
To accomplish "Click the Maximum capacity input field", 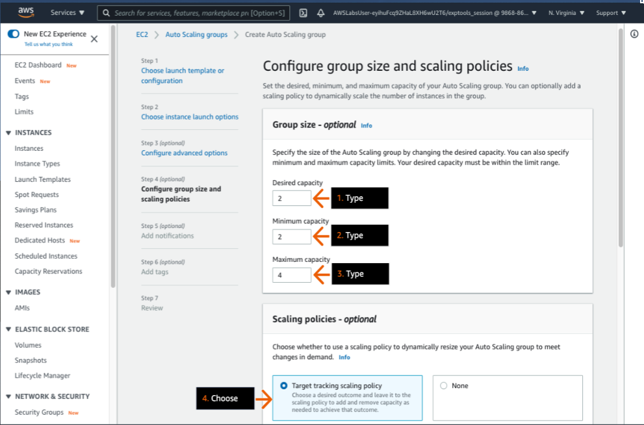I will coord(291,274).
